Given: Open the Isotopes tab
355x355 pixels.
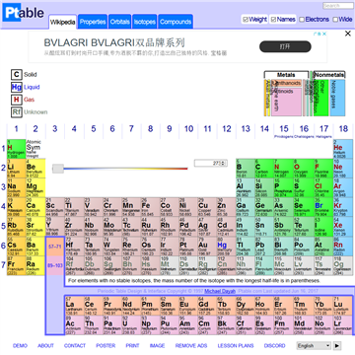Looking at the screenshot, I should (x=145, y=22).
